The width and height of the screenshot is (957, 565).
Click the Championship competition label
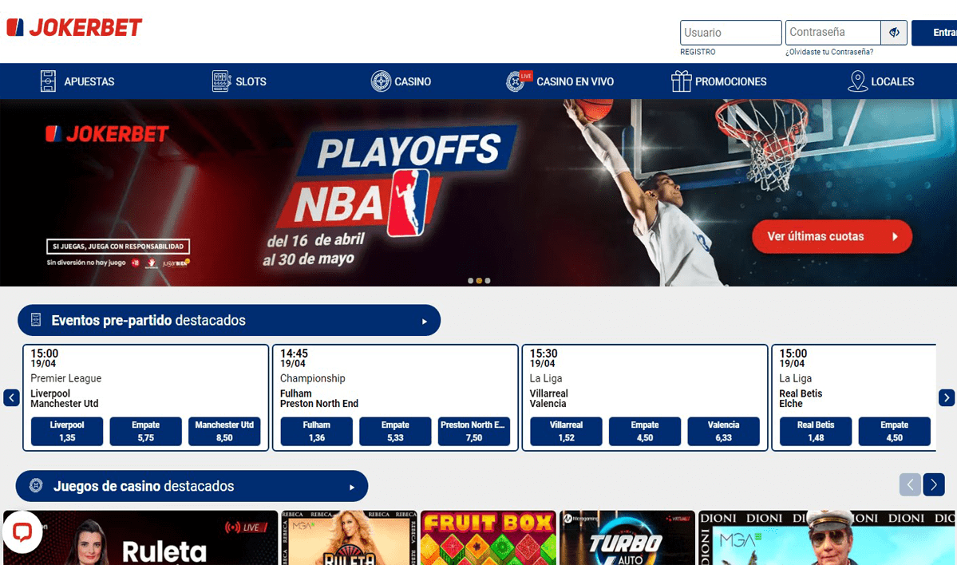[313, 378]
